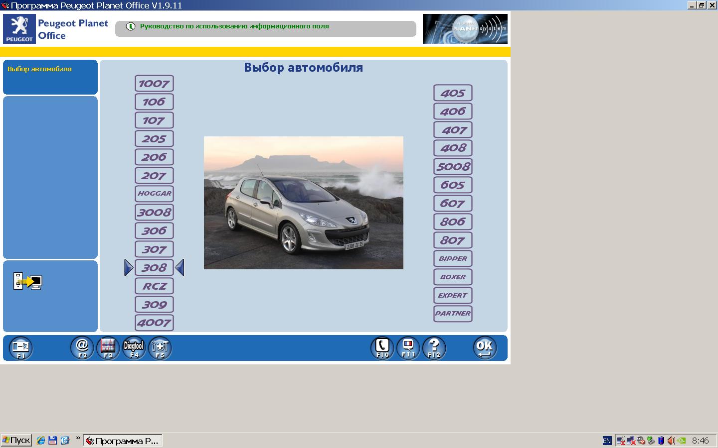Click the Planet System banner image
This screenshot has width=718, height=448.
pyautogui.click(x=465, y=29)
